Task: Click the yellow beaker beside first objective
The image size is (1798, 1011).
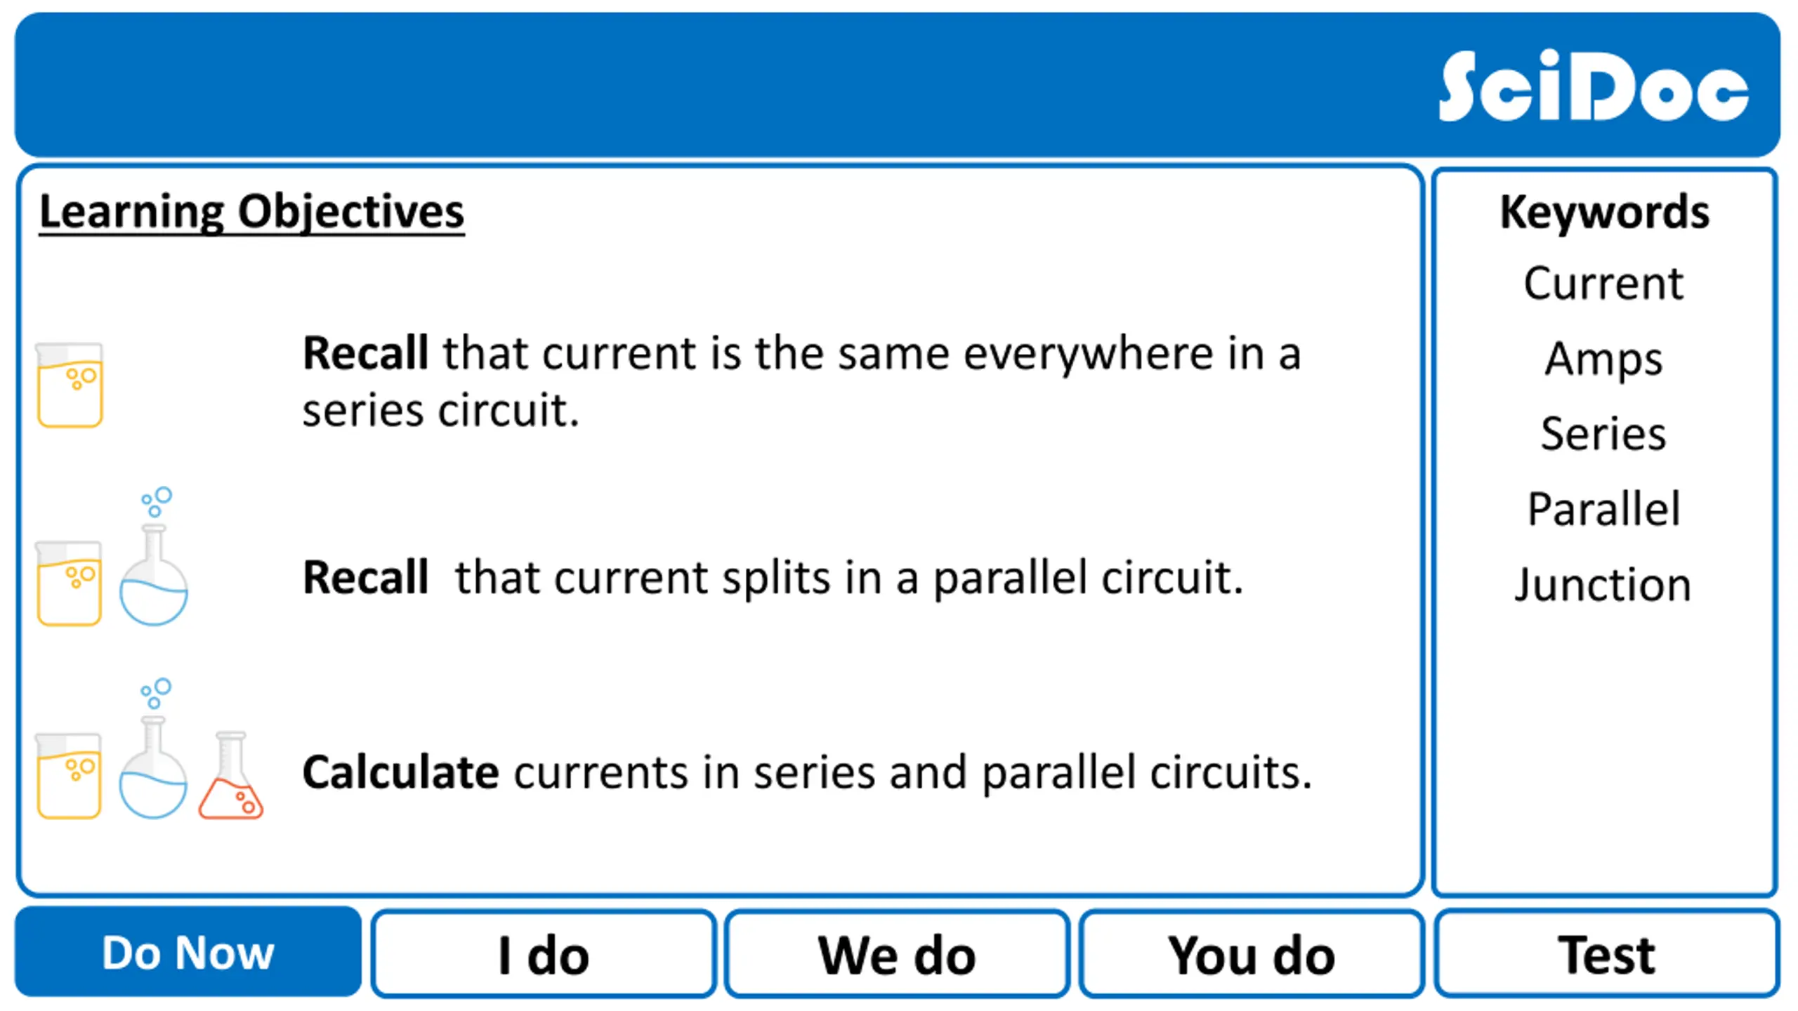Action: pyautogui.click(x=70, y=385)
